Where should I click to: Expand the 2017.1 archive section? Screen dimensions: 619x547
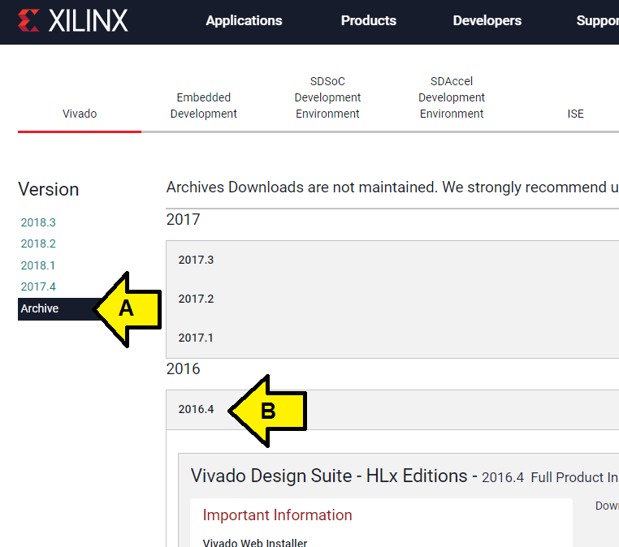392,338
